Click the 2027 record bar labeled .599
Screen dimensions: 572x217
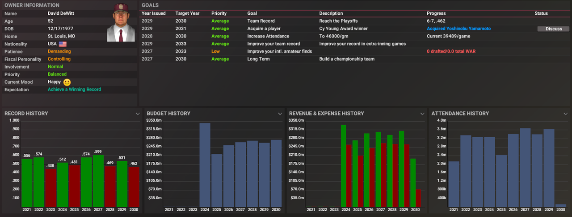click(98, 180)
